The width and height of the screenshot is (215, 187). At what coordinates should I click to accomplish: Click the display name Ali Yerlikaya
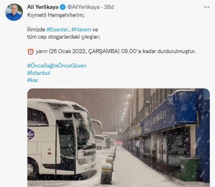click(43, 7)
